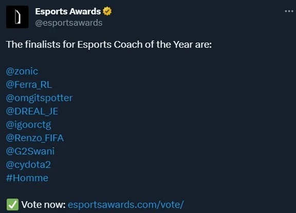Click the tweet text about Coach finalists
This screenshot has width=296, height=213.
coord(109,45)
